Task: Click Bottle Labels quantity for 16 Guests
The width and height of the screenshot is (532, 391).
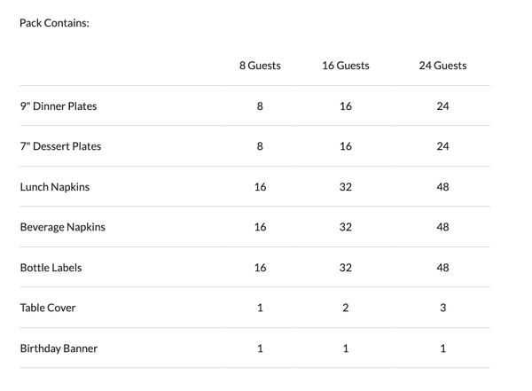Action: click(x=346, y=268)
